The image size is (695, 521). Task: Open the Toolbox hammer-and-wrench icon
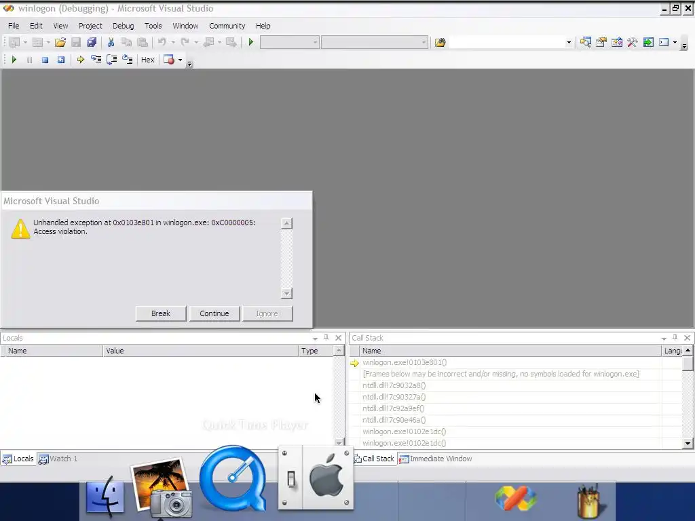[x=633, y=43]
